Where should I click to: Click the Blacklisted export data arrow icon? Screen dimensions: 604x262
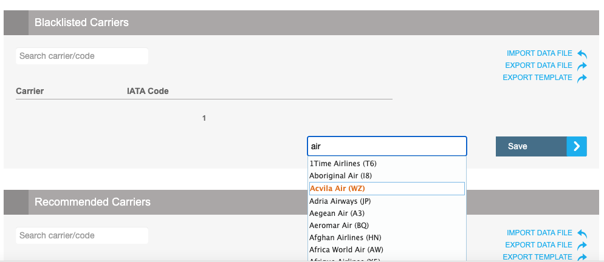pyautogui.click(x=582, y=66)
